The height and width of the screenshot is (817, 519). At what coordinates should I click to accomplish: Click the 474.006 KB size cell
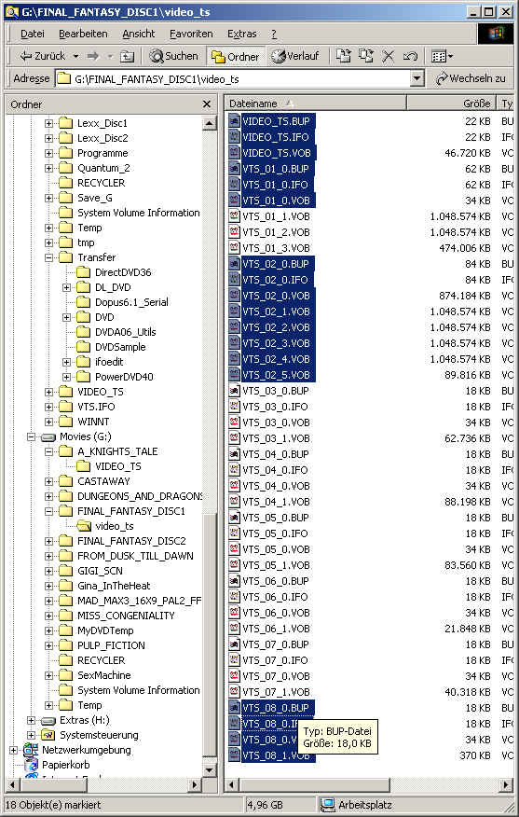click(465, 248)
